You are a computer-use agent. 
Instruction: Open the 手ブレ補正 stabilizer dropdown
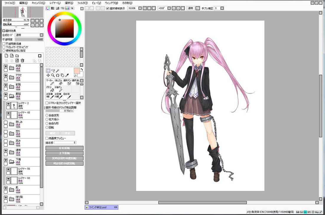pyautogui.click(x=222, y=8)
